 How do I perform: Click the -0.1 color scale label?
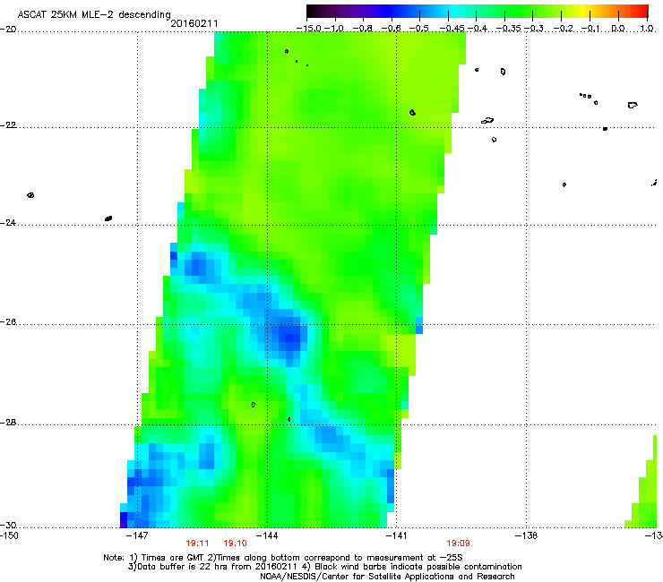[590, 29]
